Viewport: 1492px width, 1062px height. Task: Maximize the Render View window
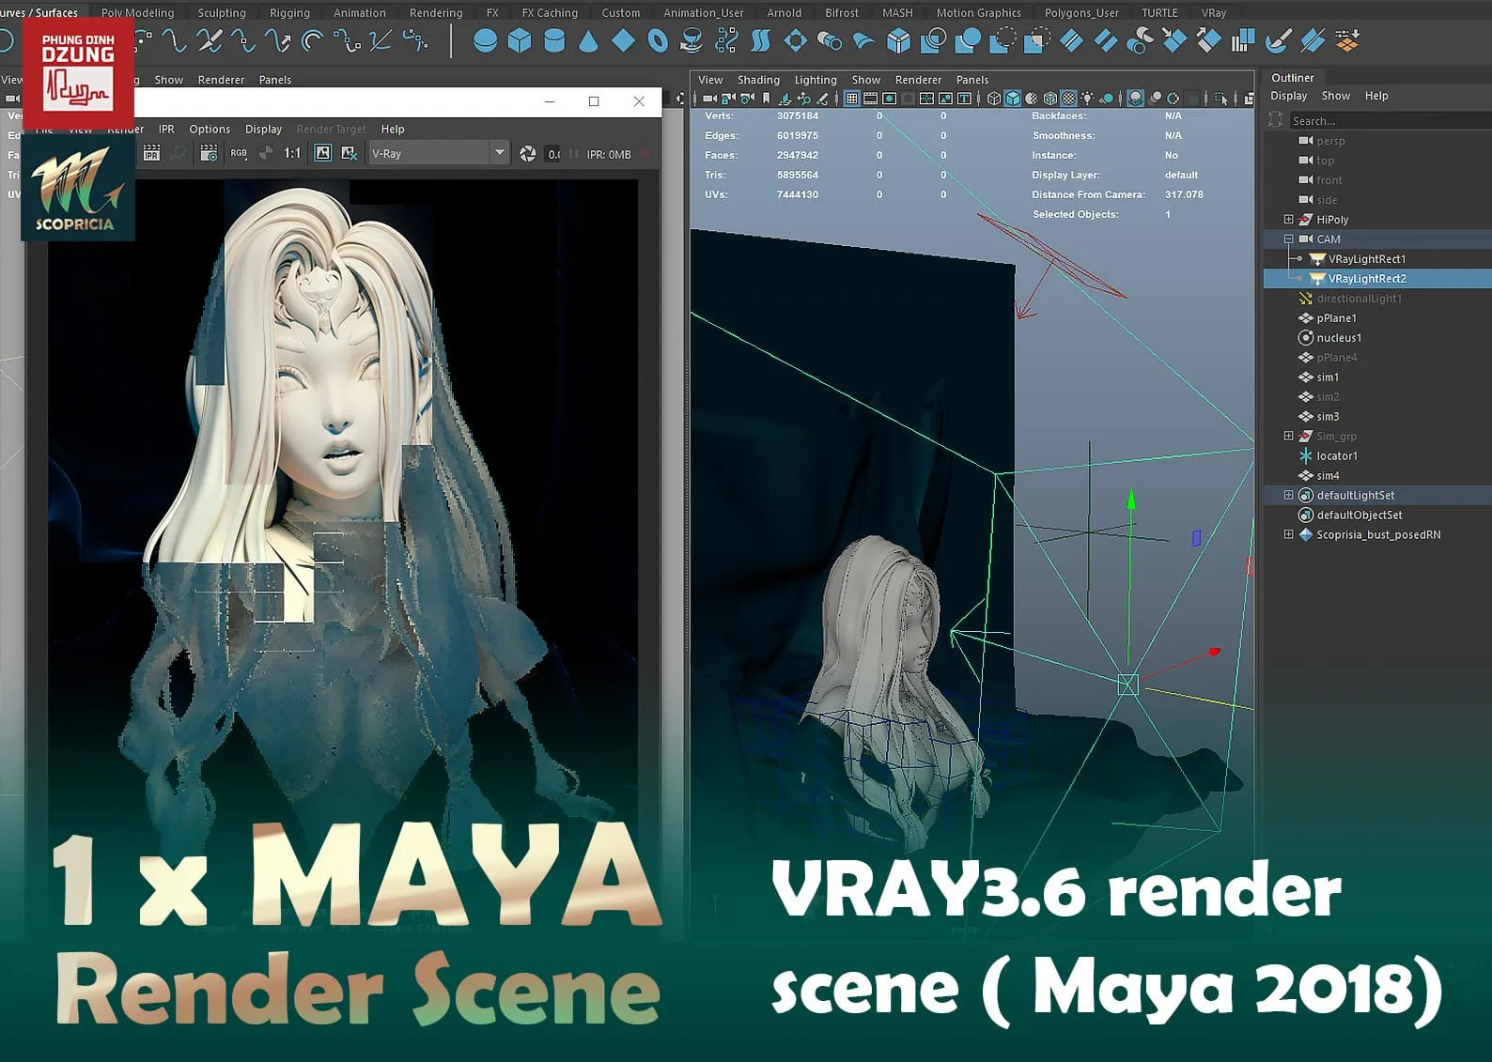(594, 101)
